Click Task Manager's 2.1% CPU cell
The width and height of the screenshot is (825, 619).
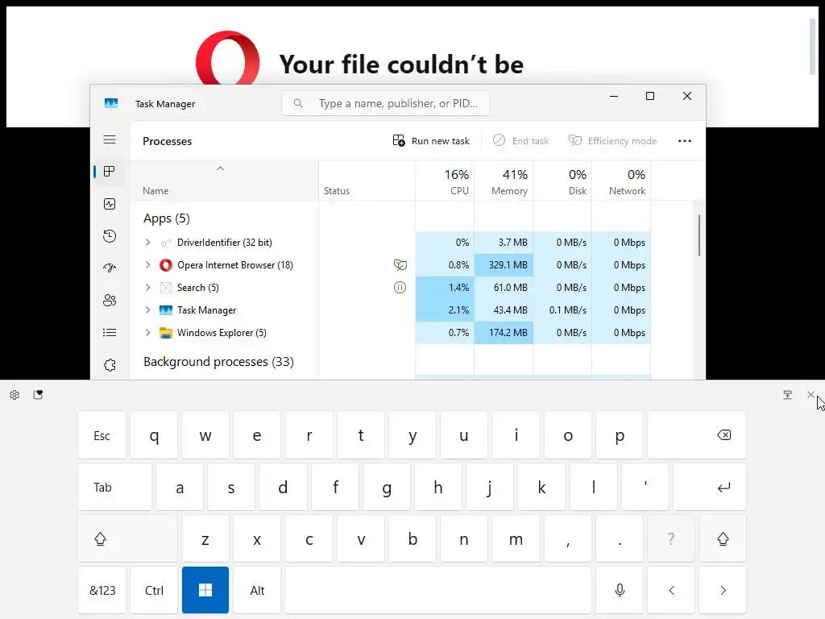[445, 310]
